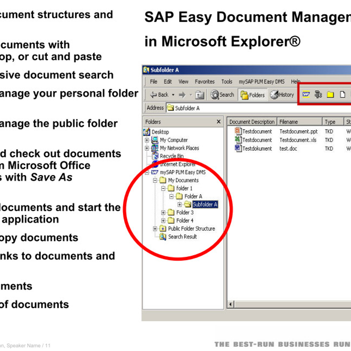Screen dimensions: 351x351
Task: Open the Back button history dropdown arrow
Action: (173, 95)
